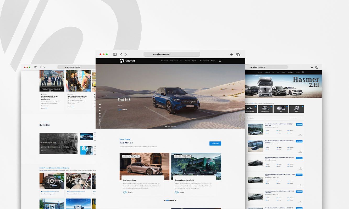Open the HASMER Ankara Cla 200 Amg+ listing title
Screen dimensions: 349x209
click(x=279, y=158)
